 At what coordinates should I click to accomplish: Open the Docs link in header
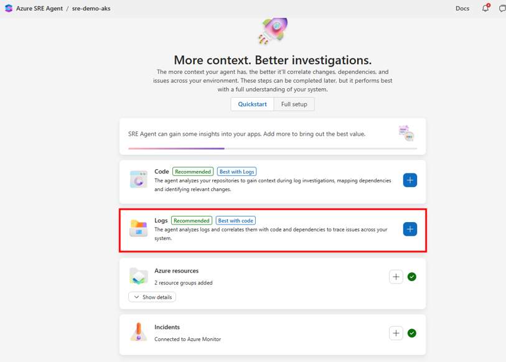(462, 8)
